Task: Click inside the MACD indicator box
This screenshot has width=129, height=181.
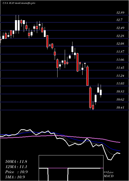Action: coord(71,168)
